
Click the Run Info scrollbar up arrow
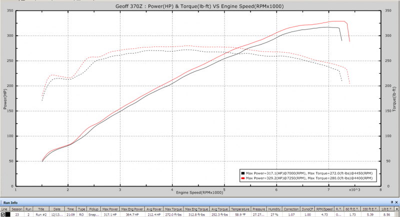(396, 209)
